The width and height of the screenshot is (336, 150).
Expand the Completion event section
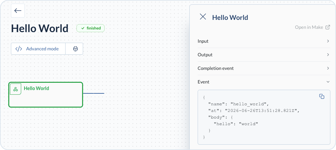[x=264, y=68]
